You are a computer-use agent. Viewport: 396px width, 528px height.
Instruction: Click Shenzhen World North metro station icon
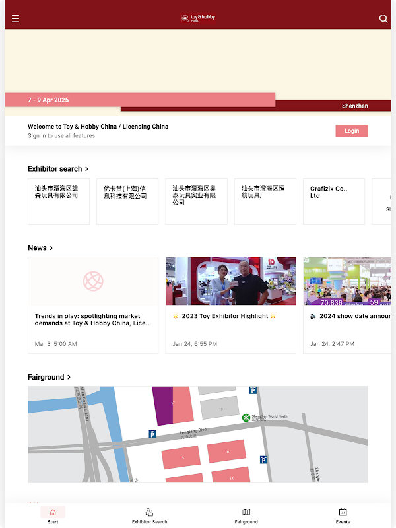pos(246,418)
